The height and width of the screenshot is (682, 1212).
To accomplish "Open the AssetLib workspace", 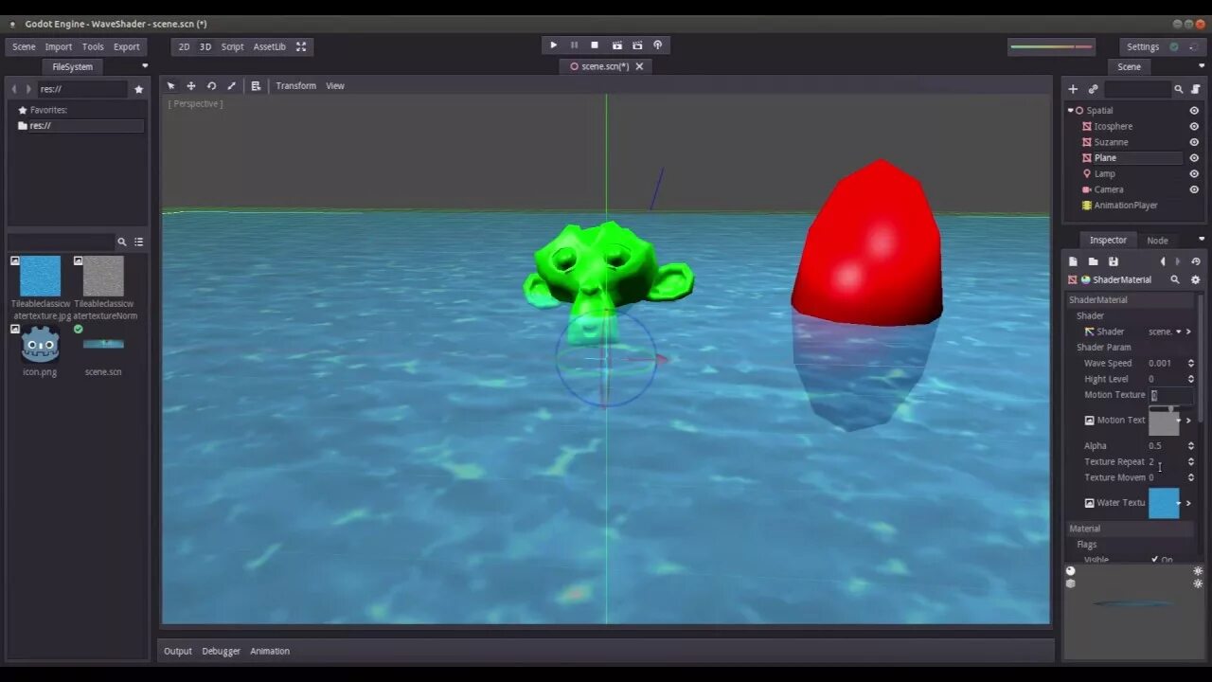I will coord(269,46).
